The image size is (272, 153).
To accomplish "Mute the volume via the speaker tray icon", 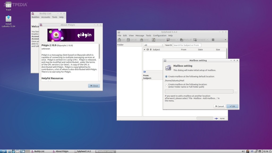I will tap(243, 151).
